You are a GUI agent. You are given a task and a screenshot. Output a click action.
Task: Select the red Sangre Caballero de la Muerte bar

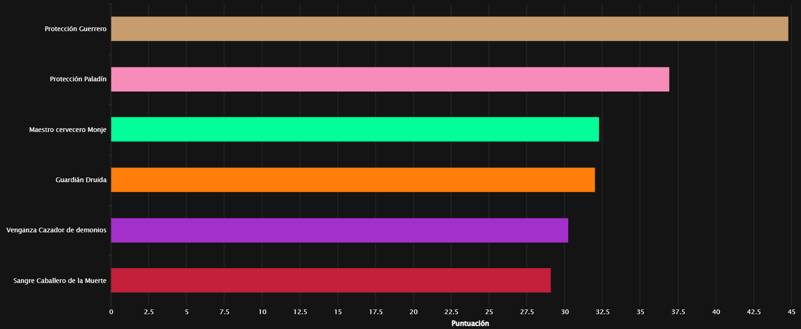coord(331,280)
